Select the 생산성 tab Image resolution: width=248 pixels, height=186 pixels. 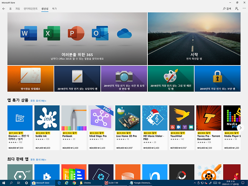[45, 9]
